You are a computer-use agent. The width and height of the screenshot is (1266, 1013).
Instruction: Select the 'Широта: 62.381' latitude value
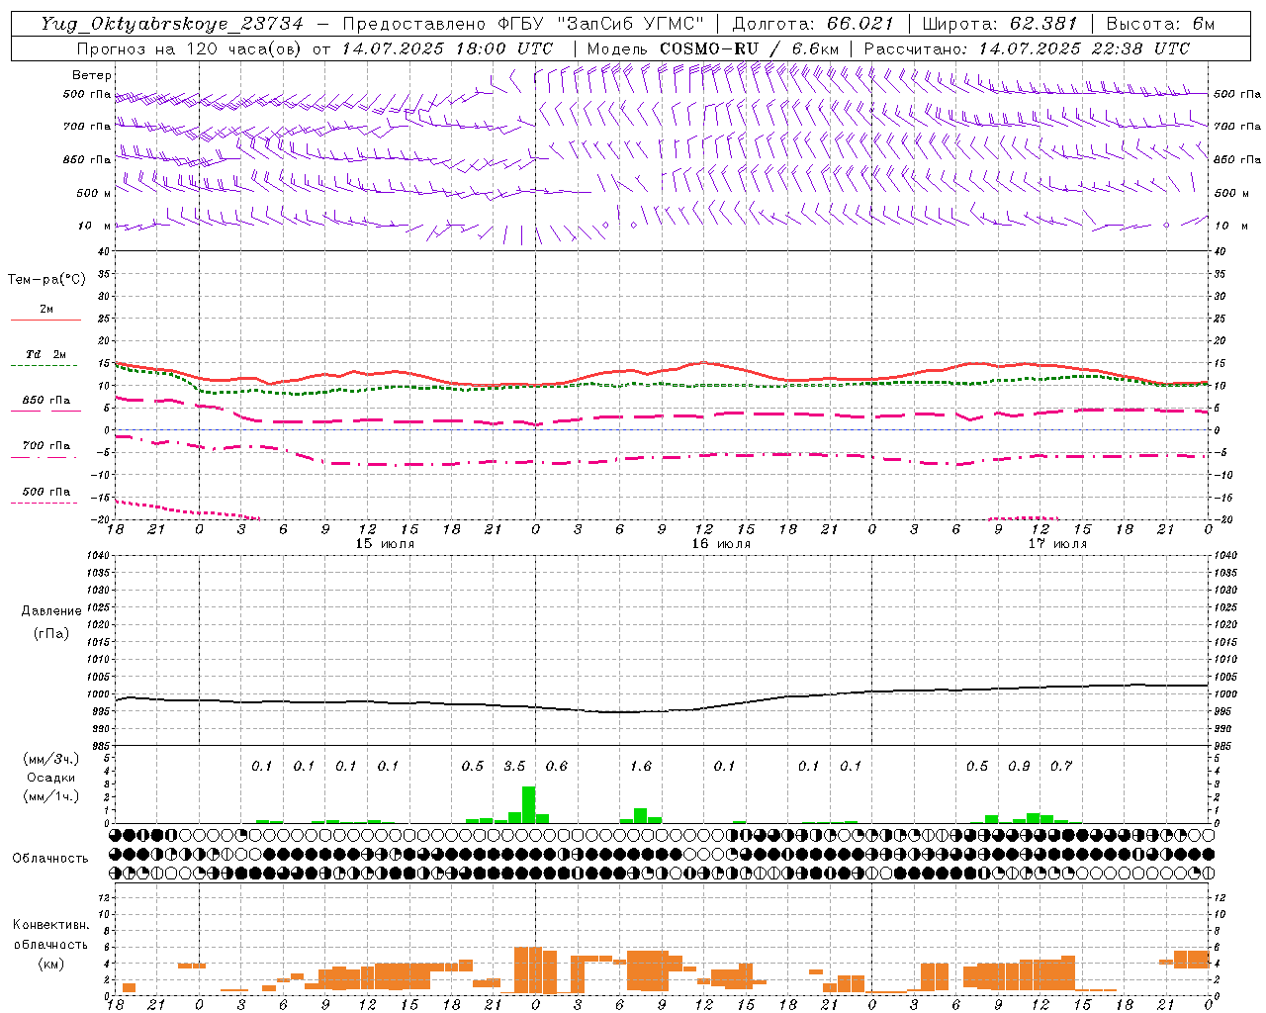pyautogui.click(x=1000, y=24)
